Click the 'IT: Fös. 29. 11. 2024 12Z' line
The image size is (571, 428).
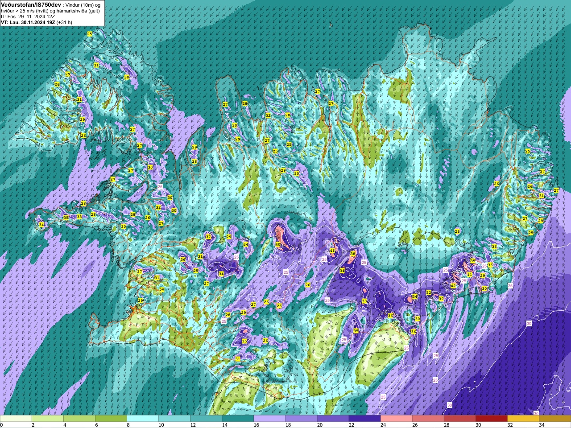pyautogui.click(x=28, y=16)
